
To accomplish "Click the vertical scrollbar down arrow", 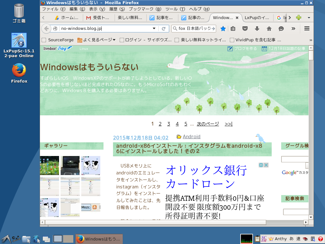I will 311,217.
